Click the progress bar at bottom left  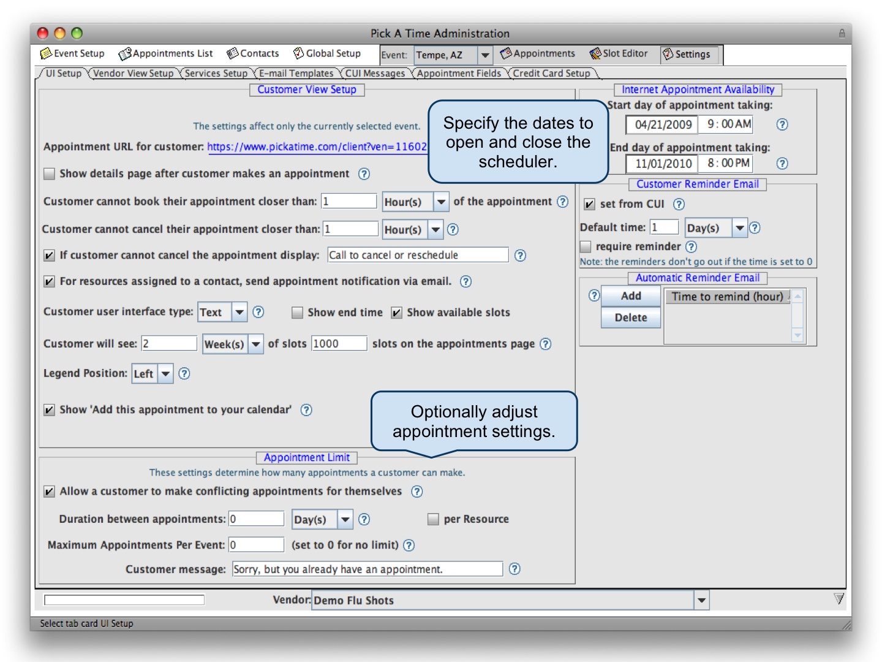click(124, 600)
